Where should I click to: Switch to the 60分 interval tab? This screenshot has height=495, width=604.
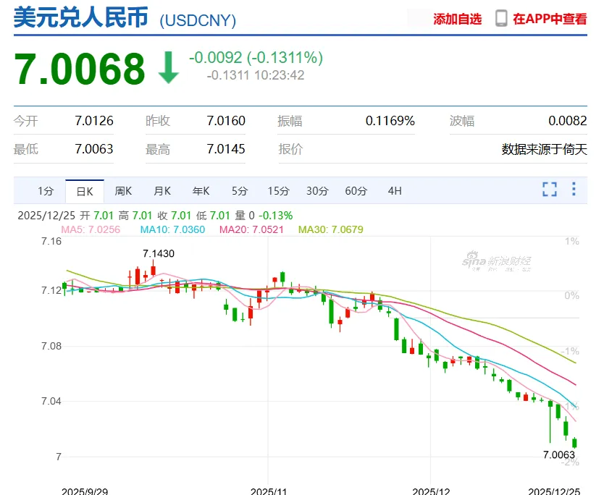[356, 191]
